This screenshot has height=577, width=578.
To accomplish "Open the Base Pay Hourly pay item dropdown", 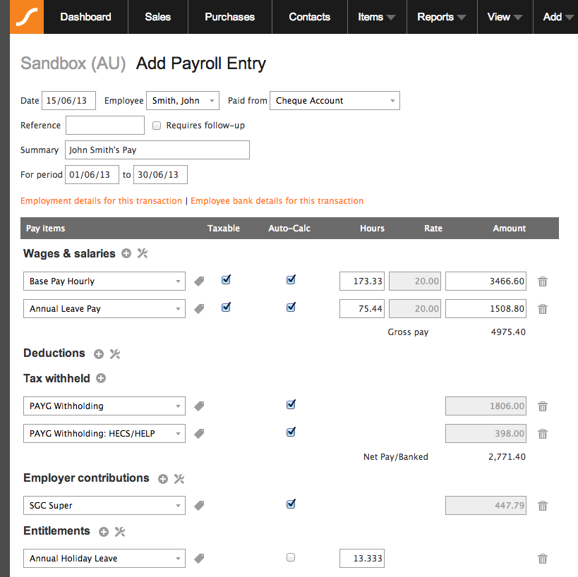I will (104, 281).
